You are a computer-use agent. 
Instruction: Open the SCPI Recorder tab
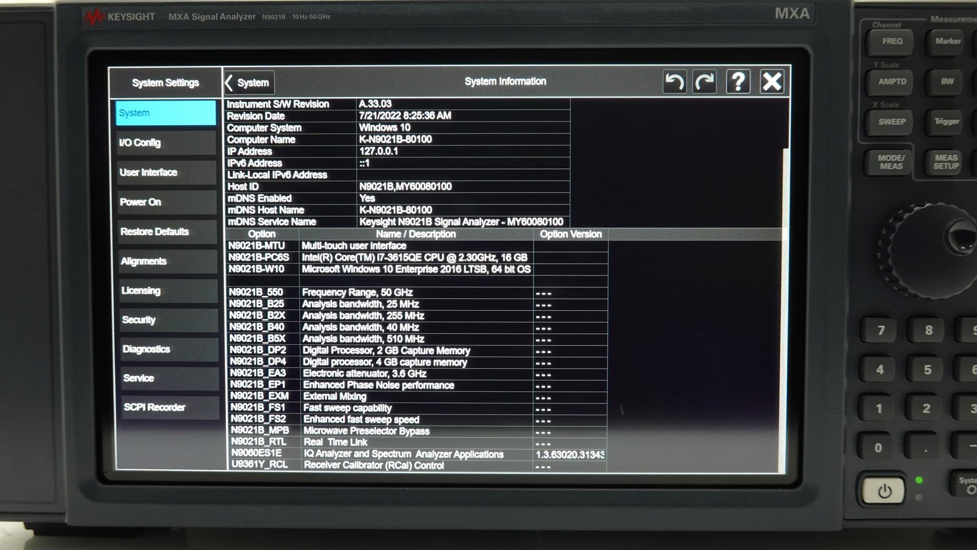170,407
